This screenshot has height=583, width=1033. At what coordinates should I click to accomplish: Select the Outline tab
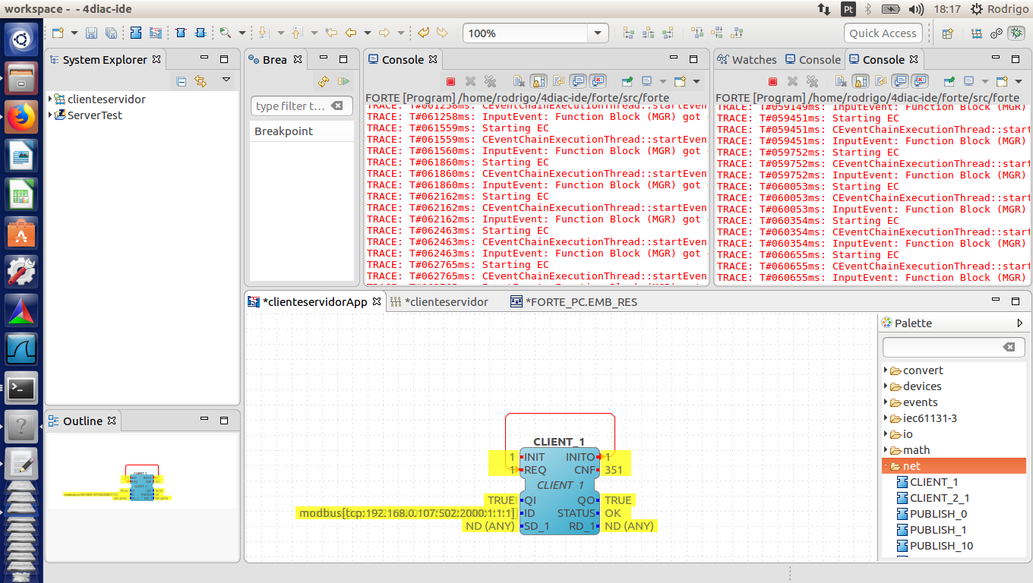(82, 421)
